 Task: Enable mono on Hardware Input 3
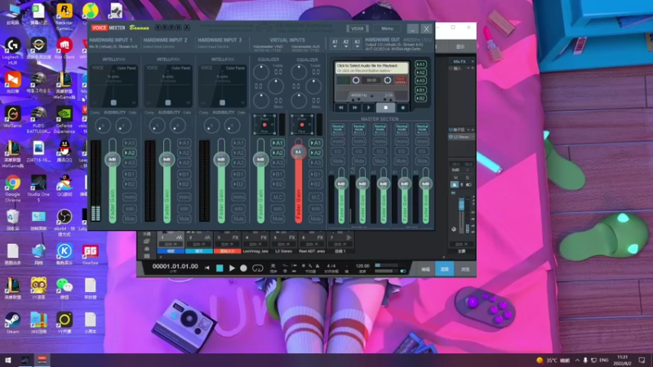click(238, 197)
